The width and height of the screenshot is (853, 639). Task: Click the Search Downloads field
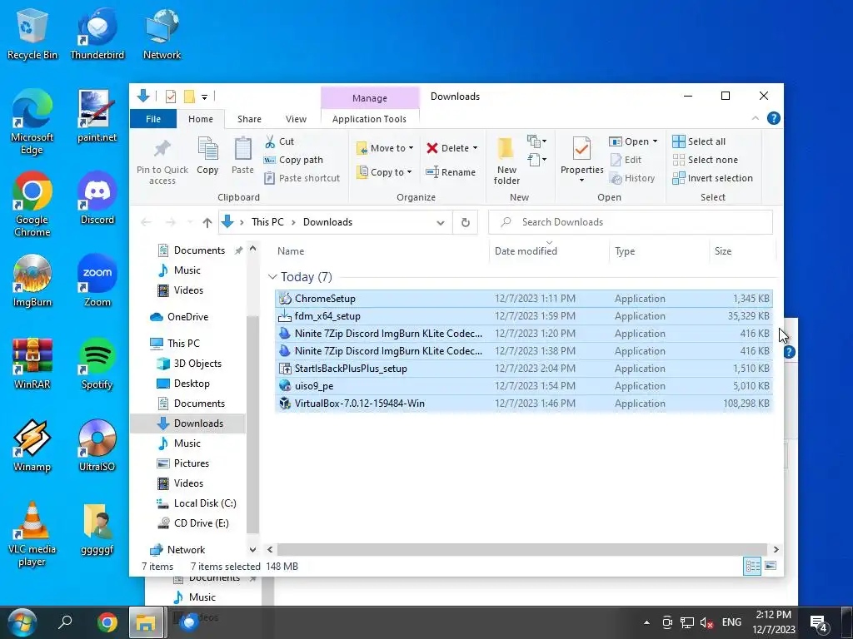[x=631, y=222]
